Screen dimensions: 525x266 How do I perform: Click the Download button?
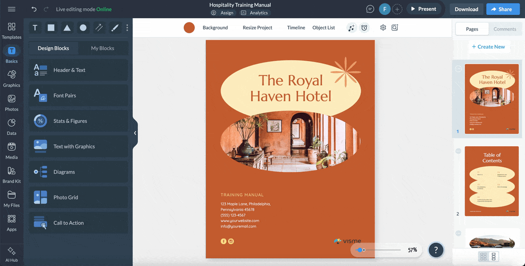[466, 9]
